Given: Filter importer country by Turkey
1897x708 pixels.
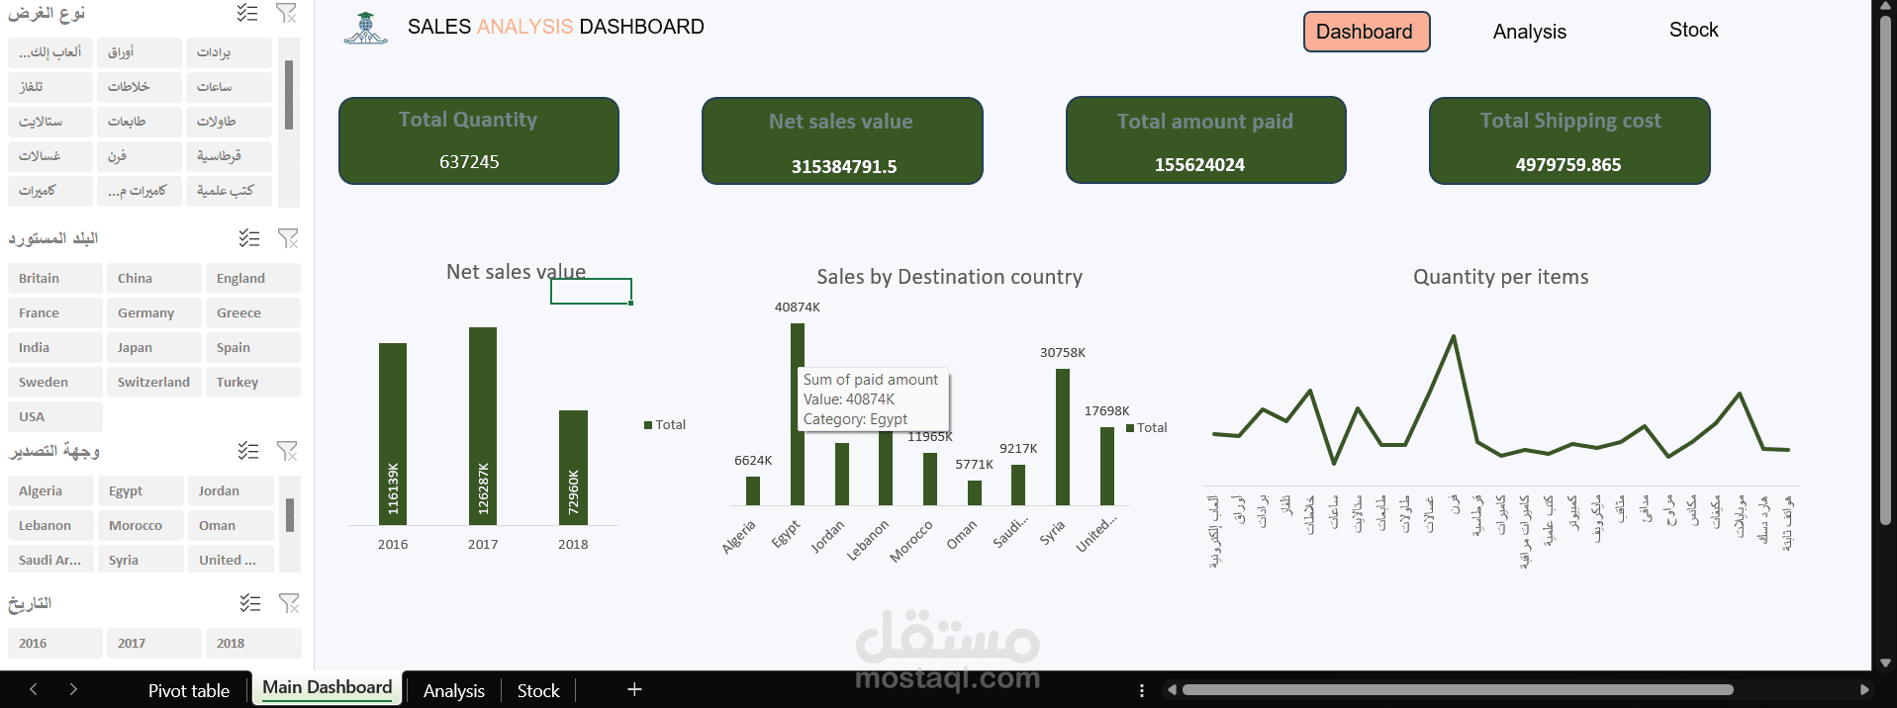Looking at the screenshot, I should tap(253, 382).
